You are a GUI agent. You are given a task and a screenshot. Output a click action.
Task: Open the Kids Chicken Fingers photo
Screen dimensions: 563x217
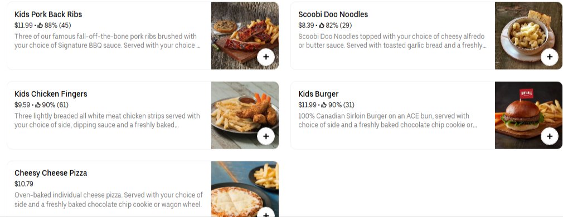click(245, 115)
